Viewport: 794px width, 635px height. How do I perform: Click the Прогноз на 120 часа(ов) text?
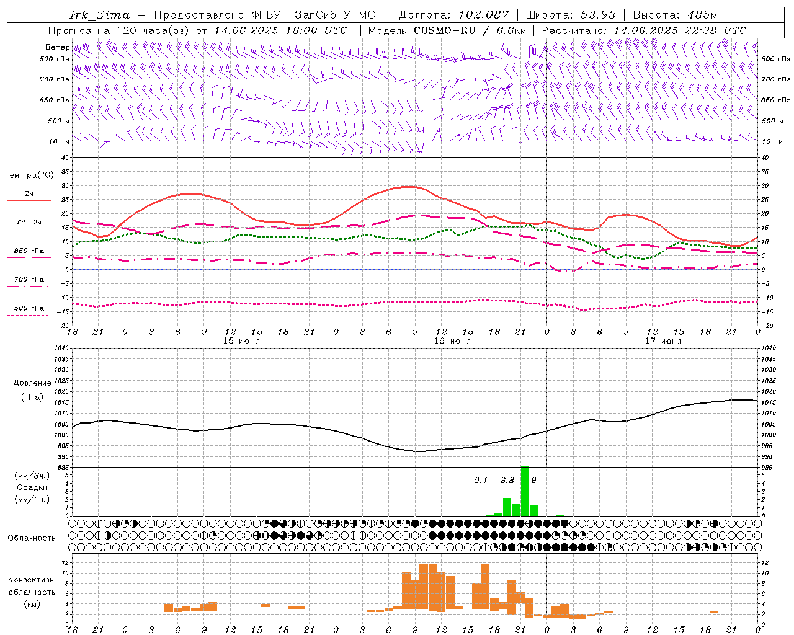pyautogui.click(x=118, y=30)
